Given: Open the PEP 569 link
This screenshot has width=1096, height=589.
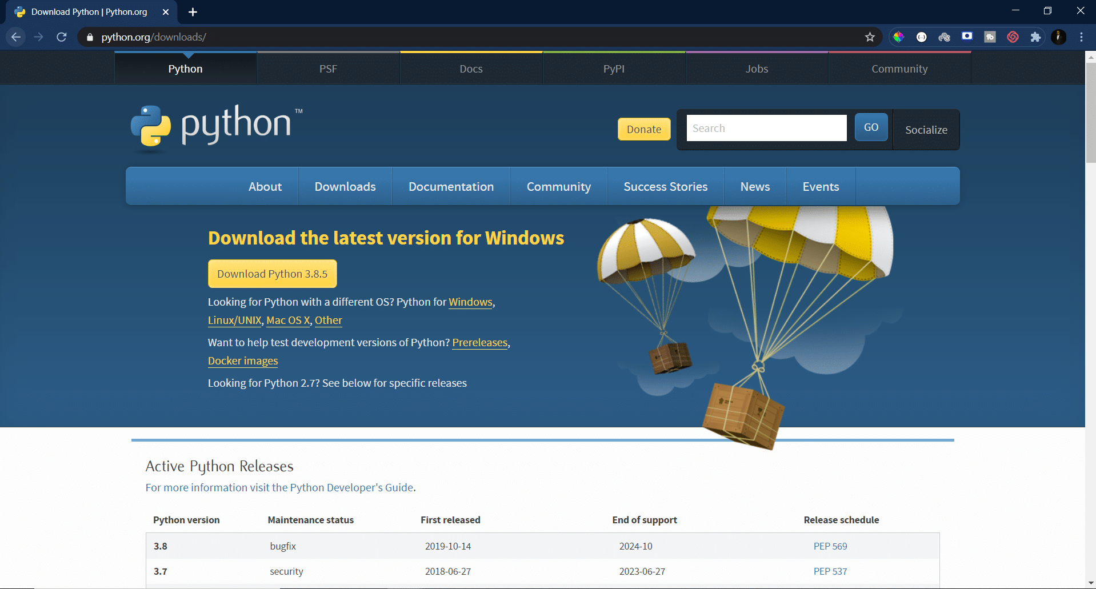Looking at the screenshot, I should pos(830,546).
